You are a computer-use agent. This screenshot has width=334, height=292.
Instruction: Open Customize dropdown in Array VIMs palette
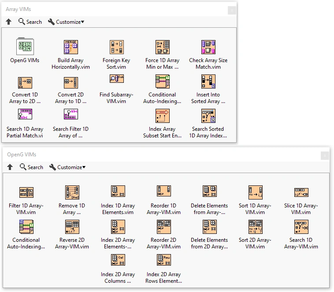(x=66, y=22)
